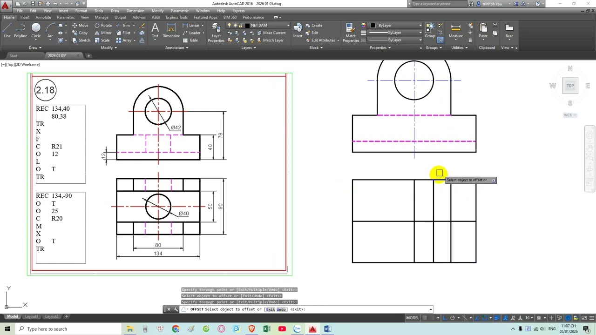The image size is (596, 335).
Task: Expand the Layers panel
Action: (x=248, y=47)
